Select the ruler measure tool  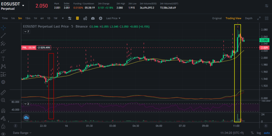click(3, 92)
